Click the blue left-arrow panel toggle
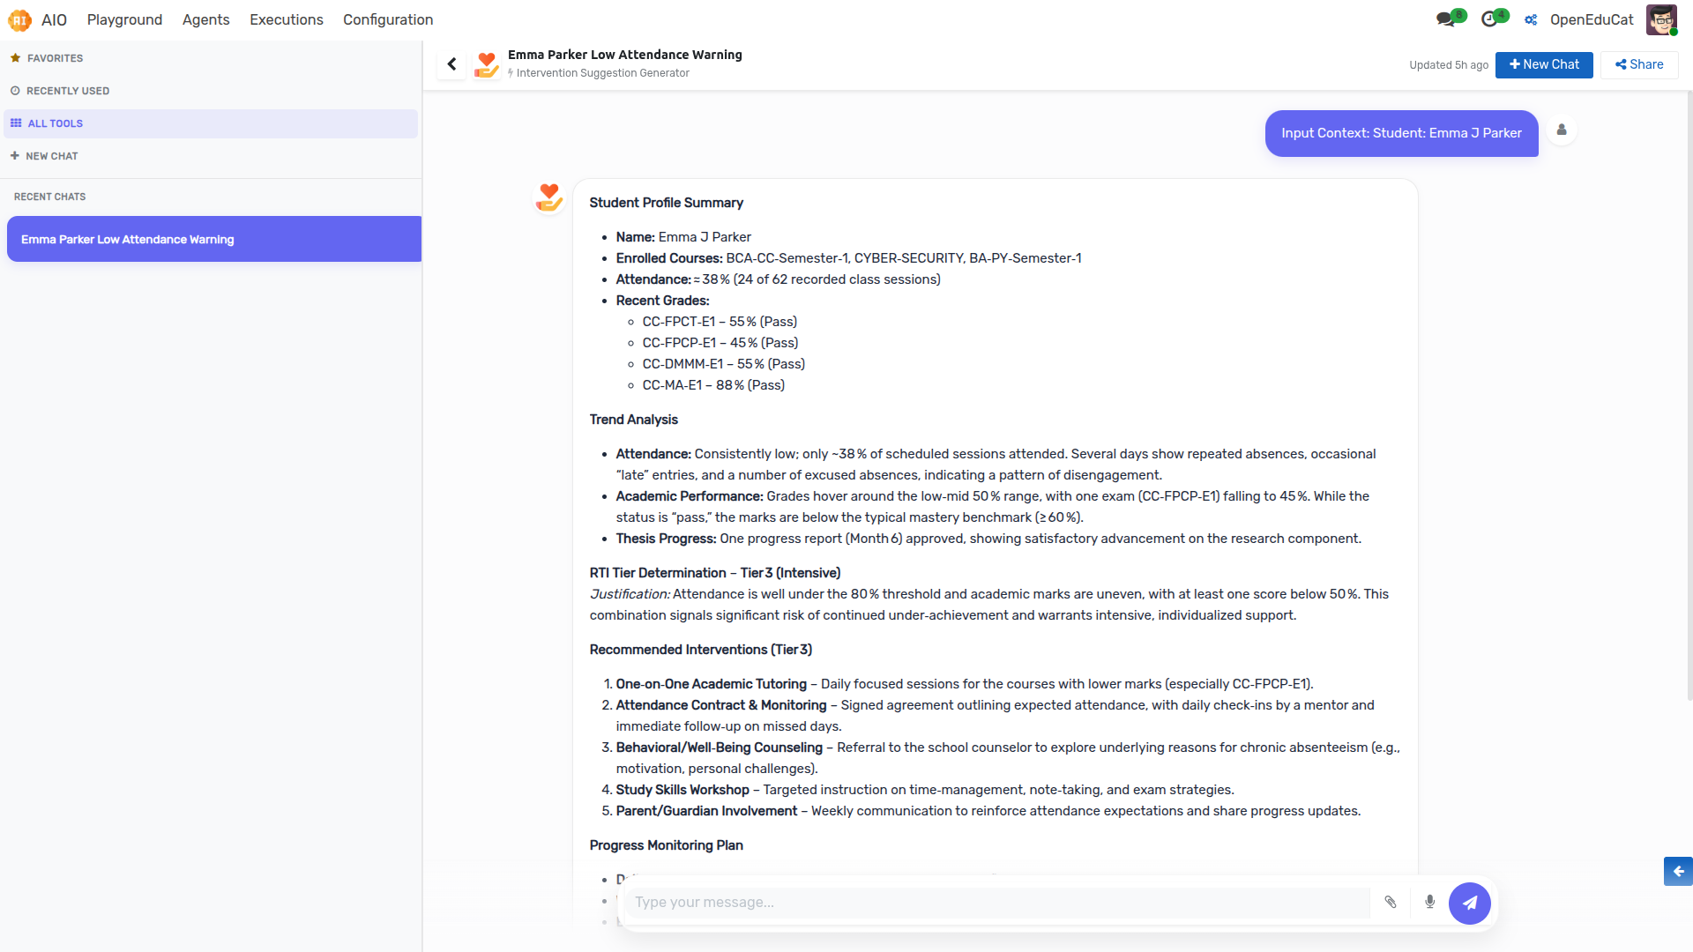 point(1678,871)
